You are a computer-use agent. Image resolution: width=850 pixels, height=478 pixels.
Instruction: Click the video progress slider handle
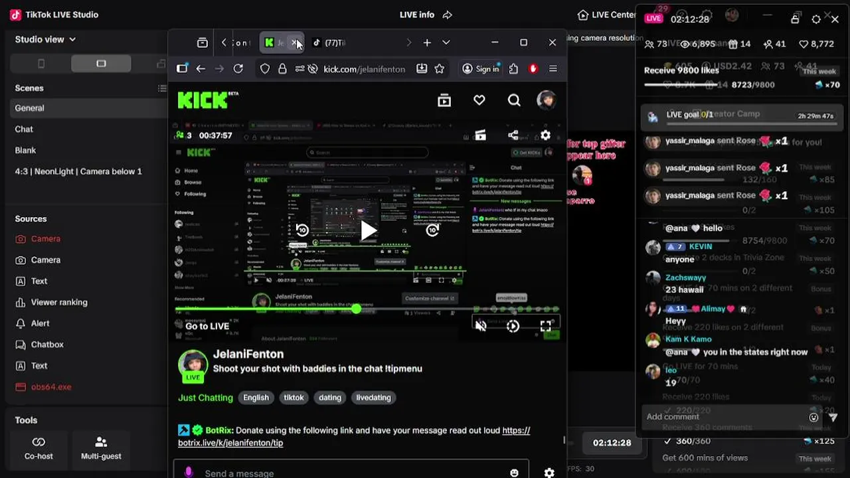[x=357, y=309]
